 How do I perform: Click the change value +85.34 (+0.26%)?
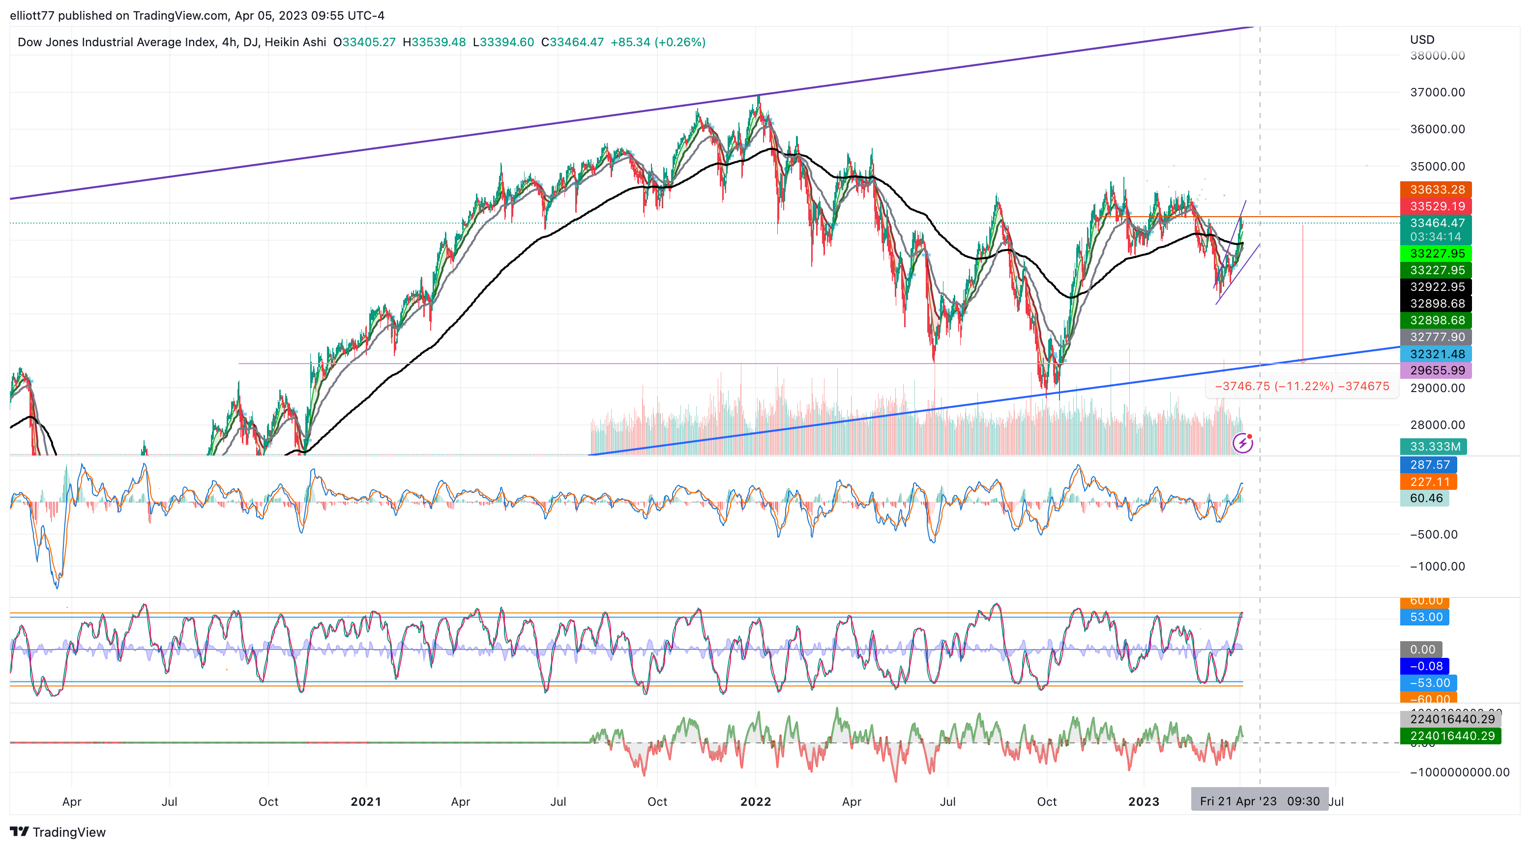click(x=658, y=42)
